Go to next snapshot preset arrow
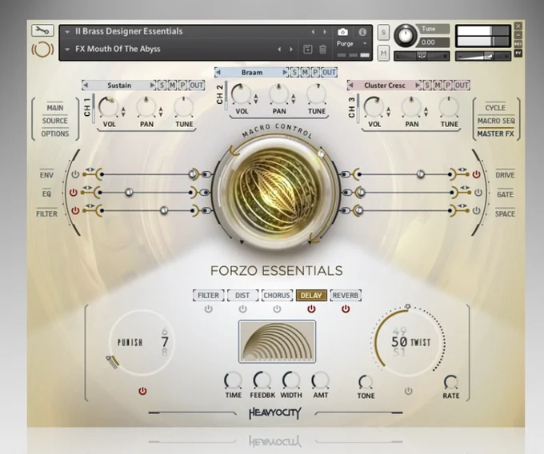The image size is (544, 454). coord(291,50)
